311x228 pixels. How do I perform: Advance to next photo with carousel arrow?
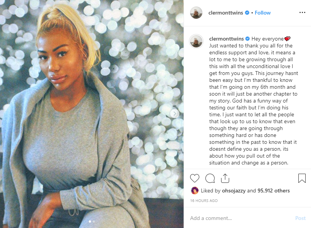coord(175,114)
